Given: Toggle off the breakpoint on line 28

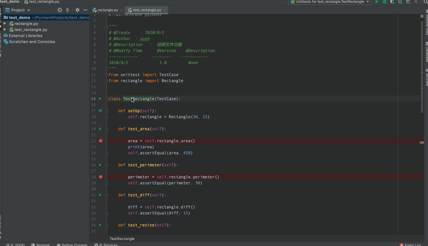Looking at the screenshot, I should point(101,177).
